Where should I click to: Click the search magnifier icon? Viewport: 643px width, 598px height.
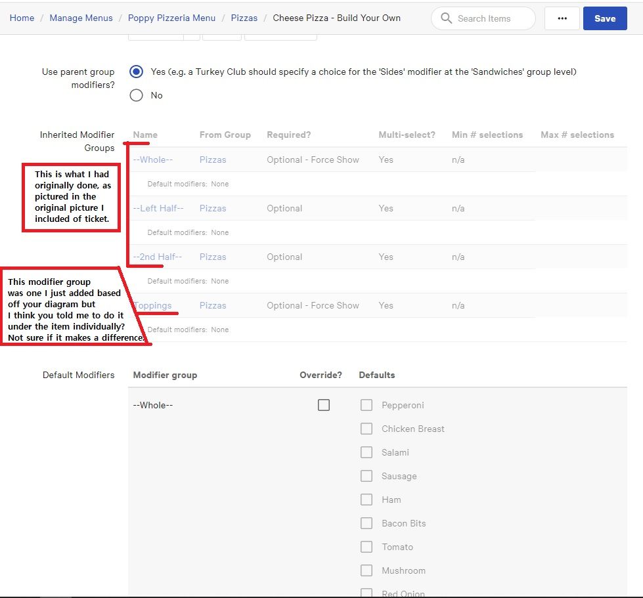coord(447,18)
